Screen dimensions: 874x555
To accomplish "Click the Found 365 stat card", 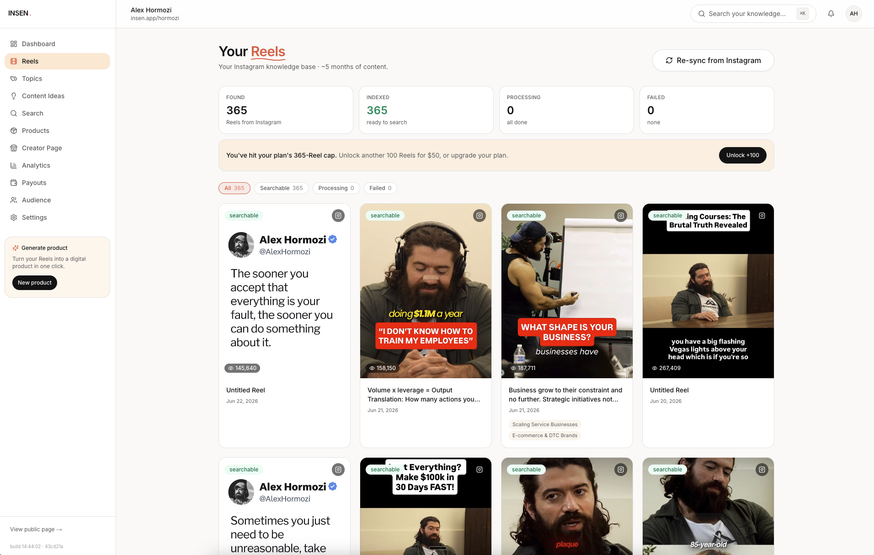I will pyautogui.click(x=286, y=110).
